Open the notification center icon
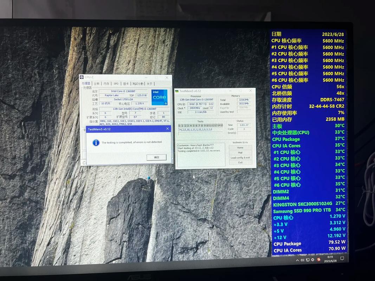Screen dimensions: 375x281 pos(342,258)
